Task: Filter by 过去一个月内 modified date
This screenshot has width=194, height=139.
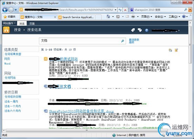Action: pos(13,106)
